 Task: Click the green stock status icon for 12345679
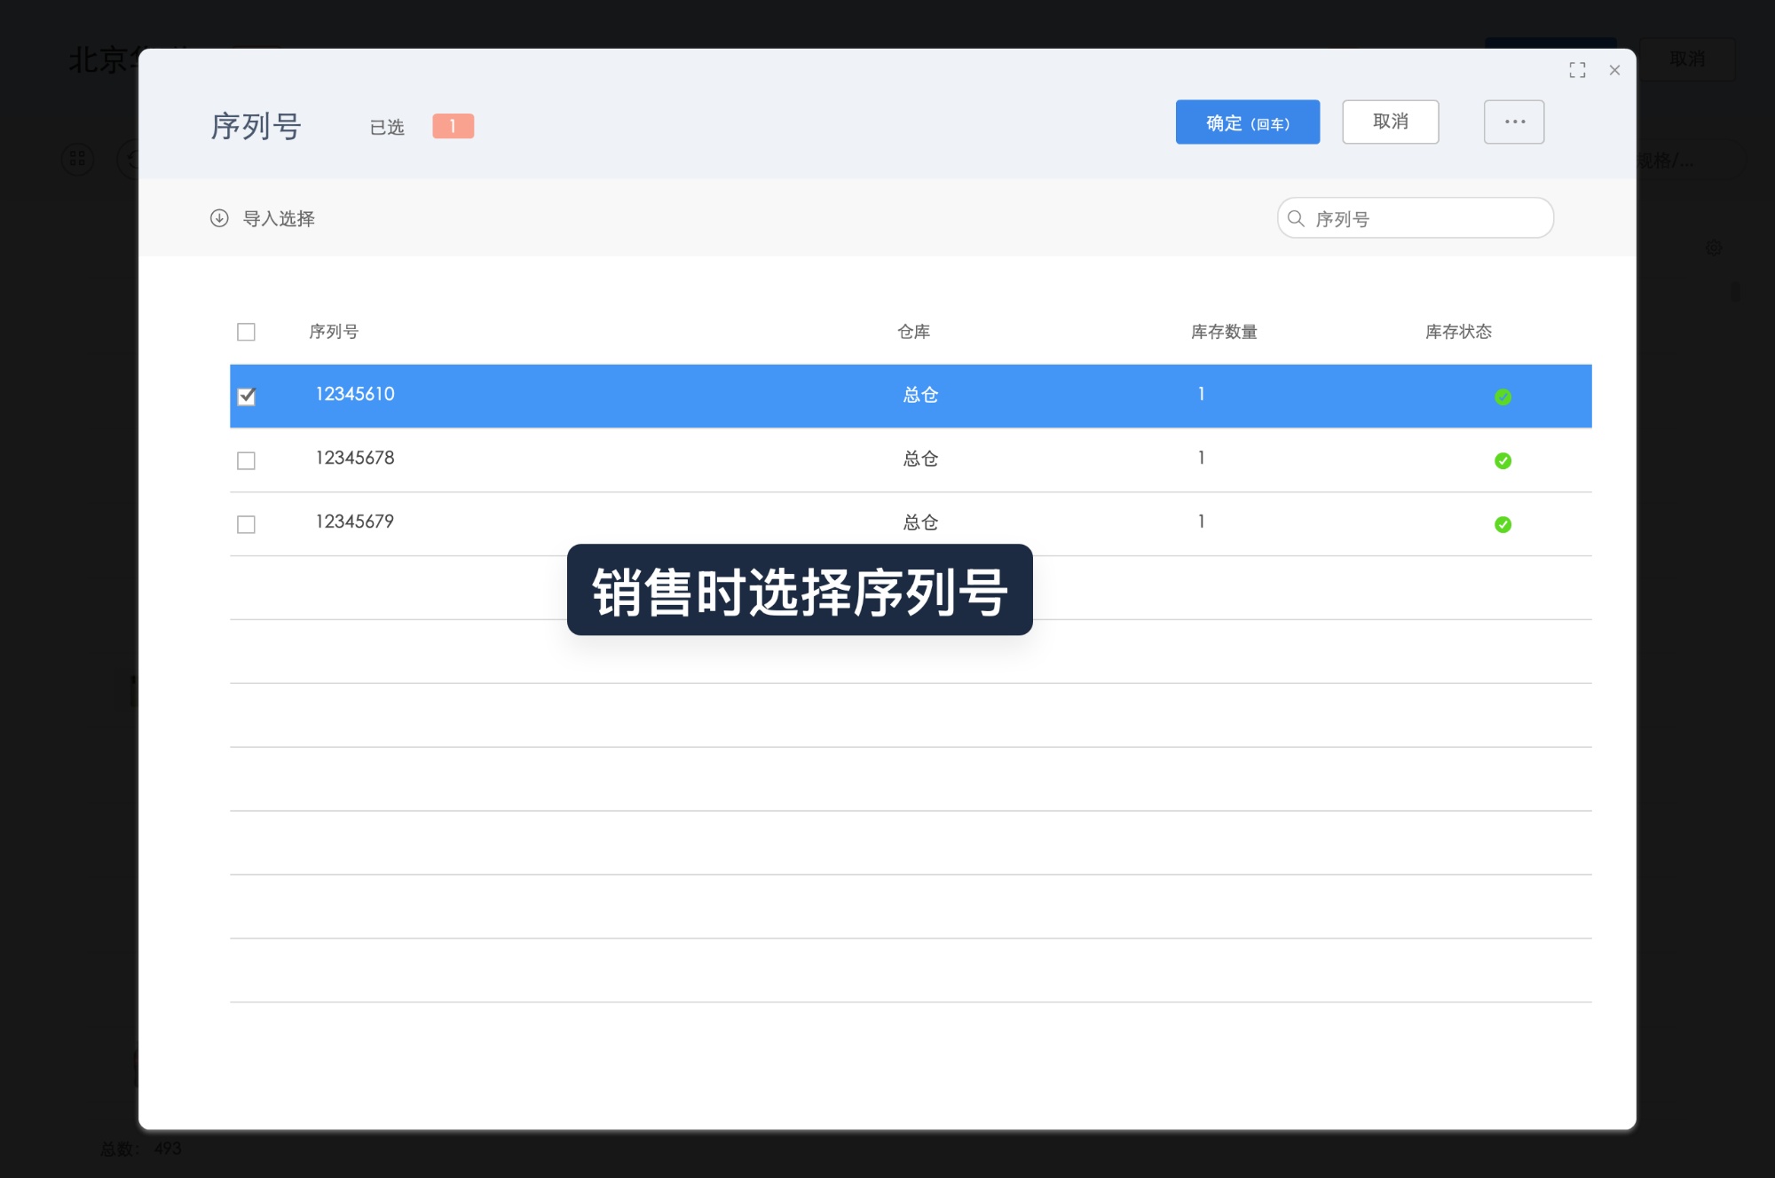click(x=1503, y=524)
